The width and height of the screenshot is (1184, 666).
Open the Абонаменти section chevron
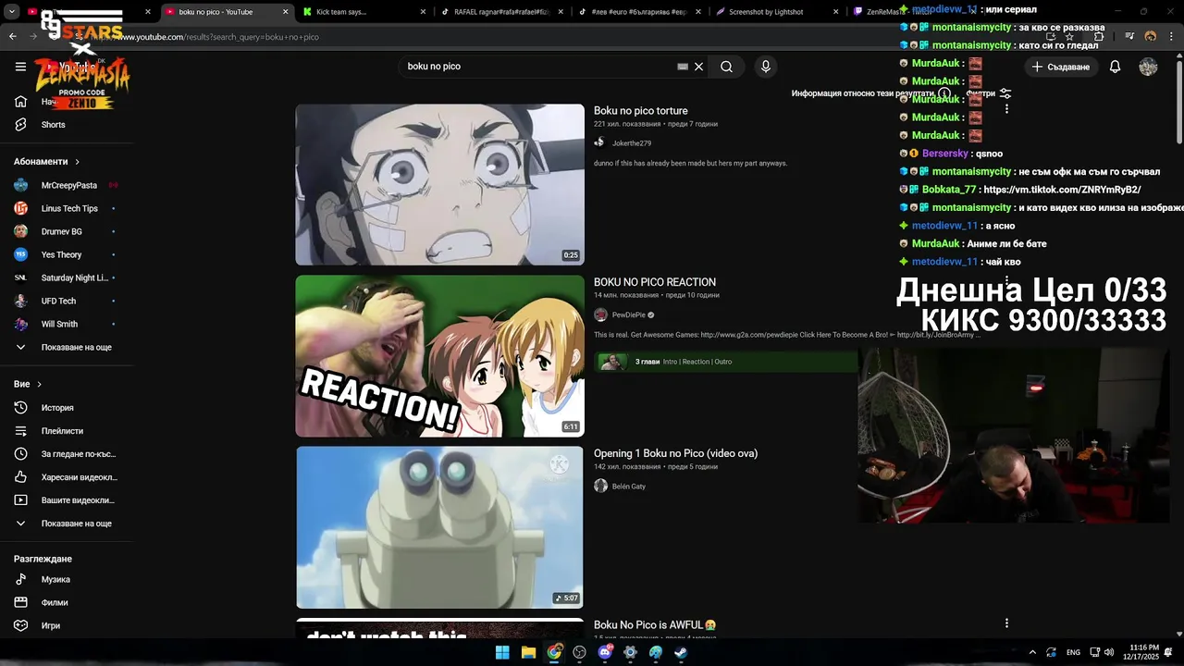point(77,162)
